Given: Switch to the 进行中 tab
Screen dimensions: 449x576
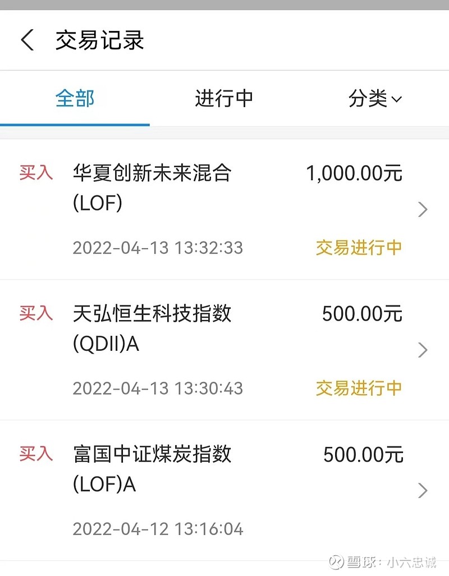Looking at the screenshot, I should coord(224,99).
